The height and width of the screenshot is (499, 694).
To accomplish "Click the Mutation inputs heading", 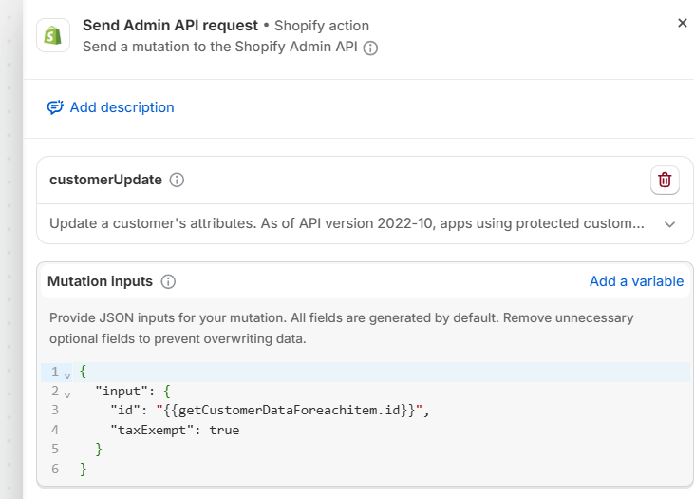I will tap(100, 281).
